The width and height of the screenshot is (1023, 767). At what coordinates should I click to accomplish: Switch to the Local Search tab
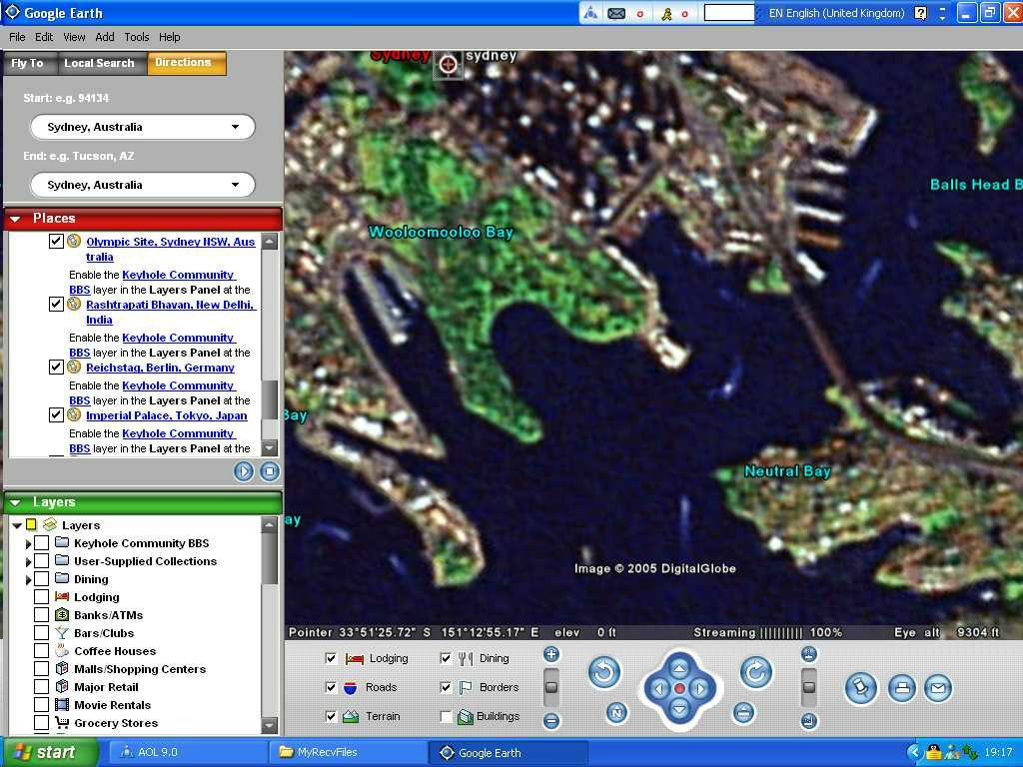click(99, 63)
